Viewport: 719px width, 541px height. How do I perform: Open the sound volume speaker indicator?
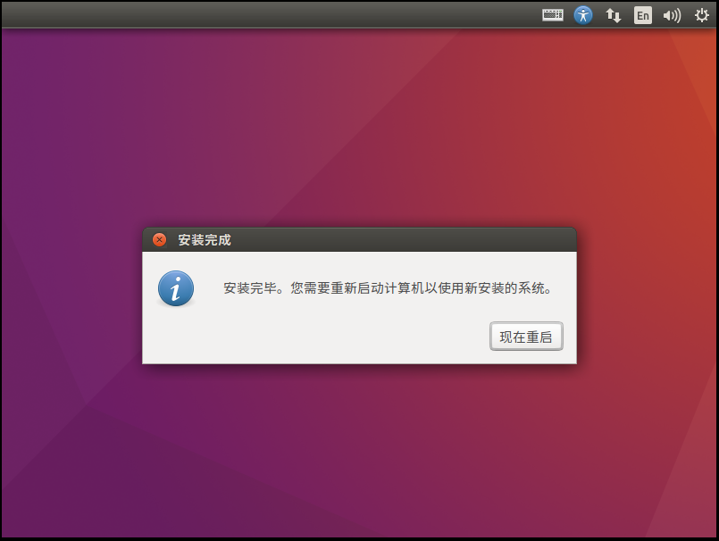672,15
